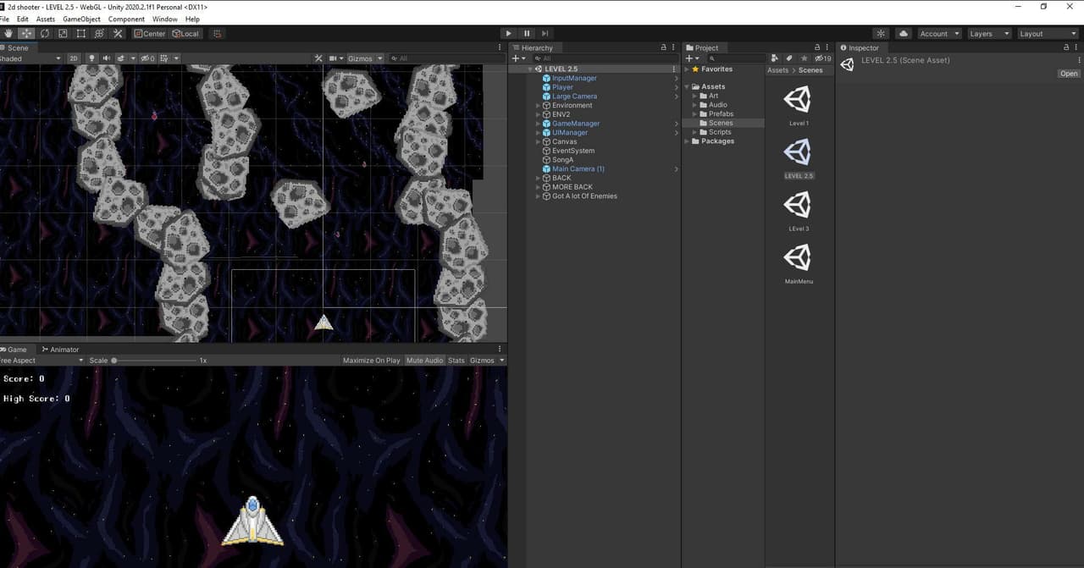Open the GameObject menu
The width and height of the screenshot is (1084, 568).
(x=82, y=19)
